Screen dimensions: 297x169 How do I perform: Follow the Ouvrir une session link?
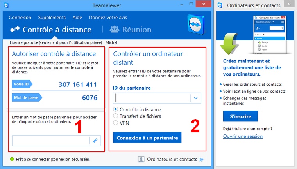(243, 136)
